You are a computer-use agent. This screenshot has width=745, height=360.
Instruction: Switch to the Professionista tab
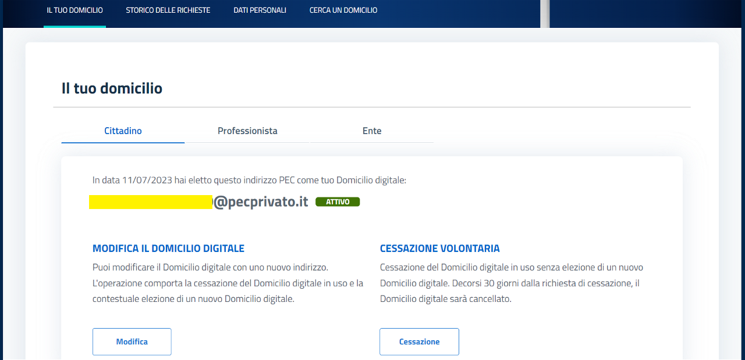point(247,131)
